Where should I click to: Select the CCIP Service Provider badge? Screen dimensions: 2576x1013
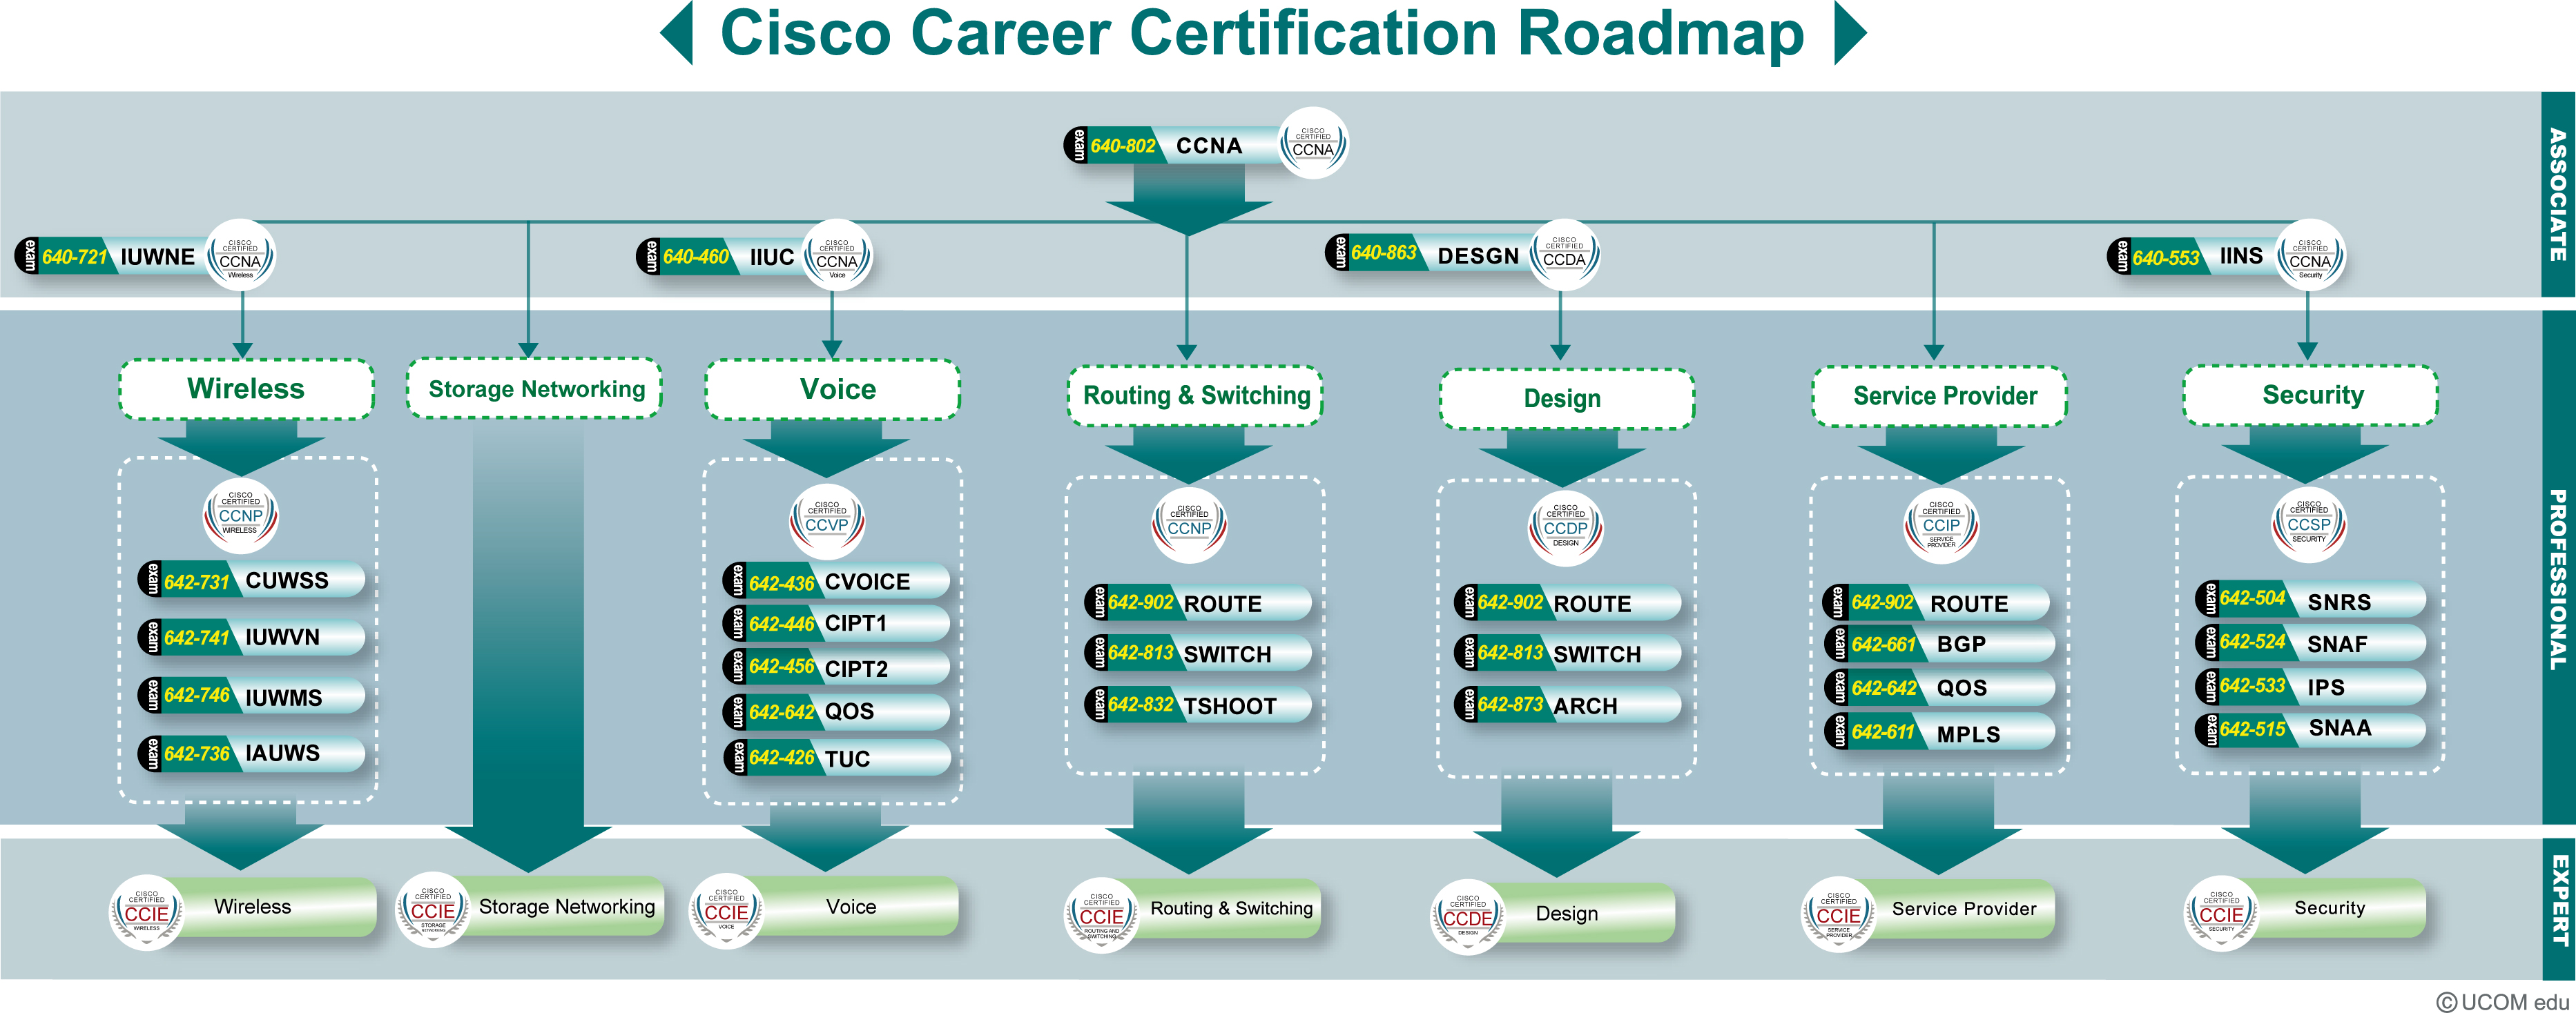tap(1941, 526)
